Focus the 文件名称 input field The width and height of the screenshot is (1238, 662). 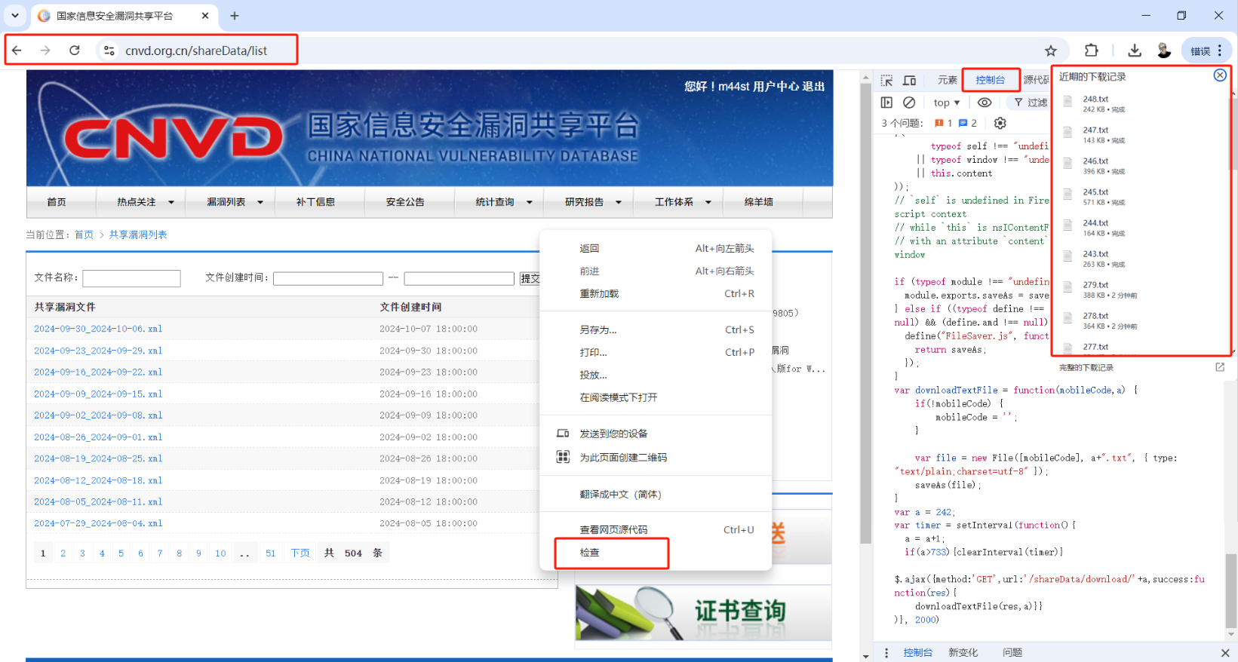tap(131, 278)
